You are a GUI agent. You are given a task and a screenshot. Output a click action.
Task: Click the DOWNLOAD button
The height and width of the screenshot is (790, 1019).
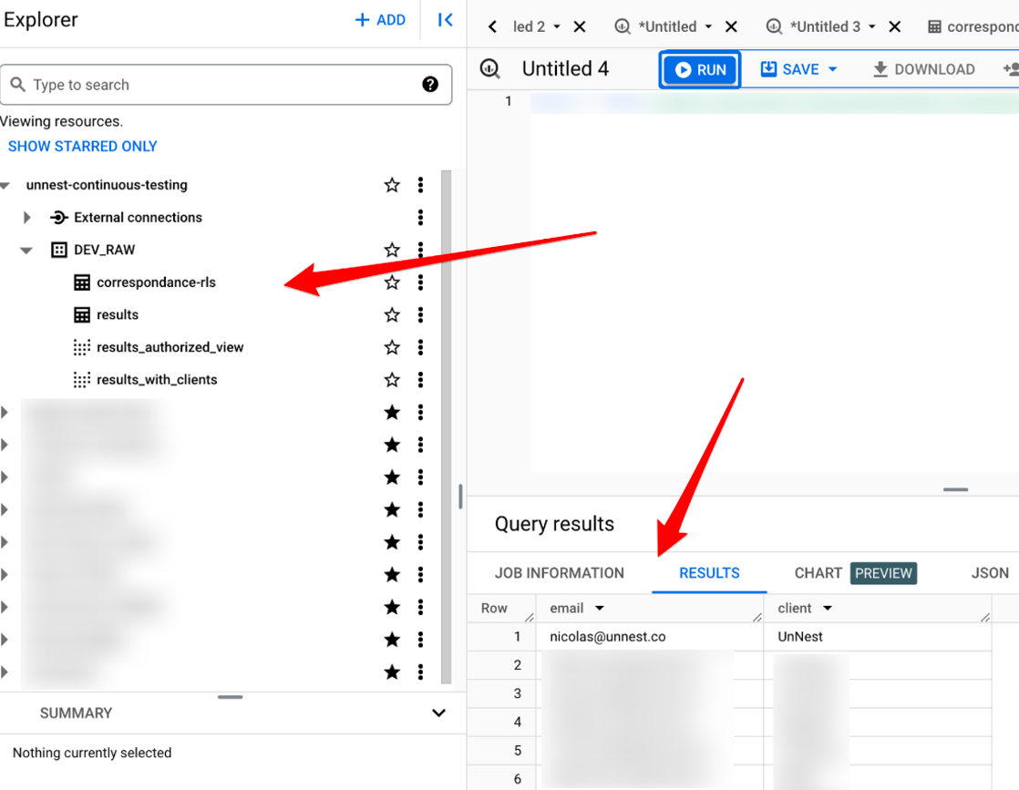point(923,69)
